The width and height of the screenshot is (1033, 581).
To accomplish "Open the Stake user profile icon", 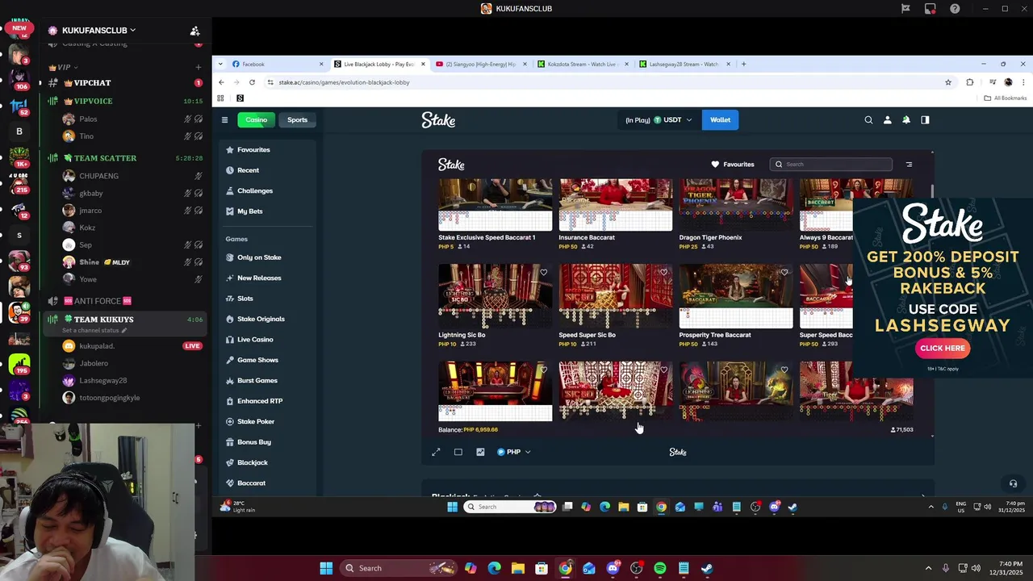I will [x=887, y=119].
